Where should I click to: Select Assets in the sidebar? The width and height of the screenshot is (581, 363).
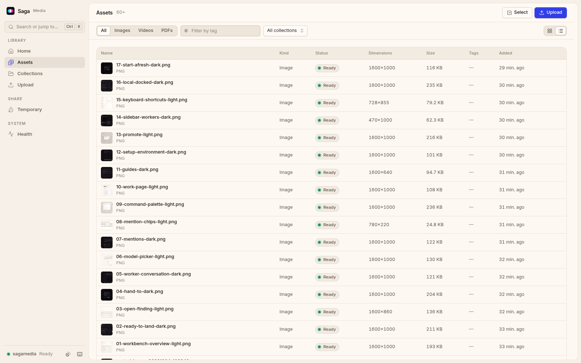(x=45, y=62)
